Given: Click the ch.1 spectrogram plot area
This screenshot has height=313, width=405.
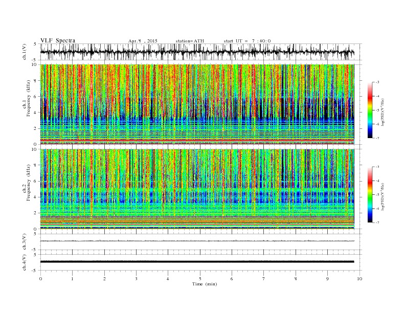Looking at the screenshot, I should (x=197, y=104).
